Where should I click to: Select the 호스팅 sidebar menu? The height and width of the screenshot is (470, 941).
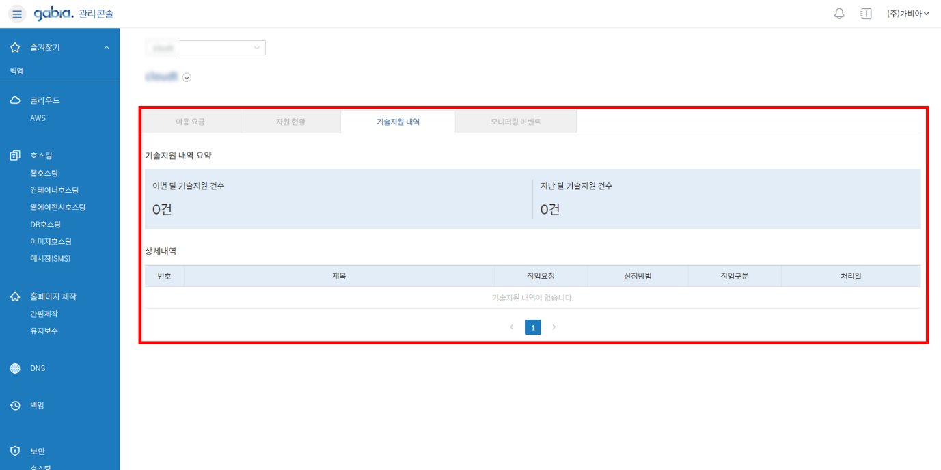(41, 156)
